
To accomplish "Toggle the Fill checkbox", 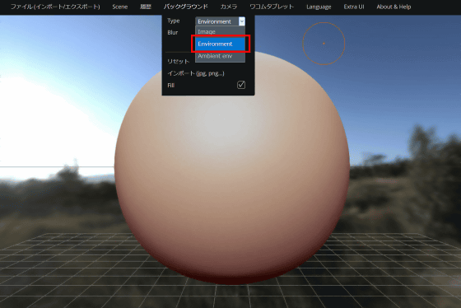I will tap(241, 85).
